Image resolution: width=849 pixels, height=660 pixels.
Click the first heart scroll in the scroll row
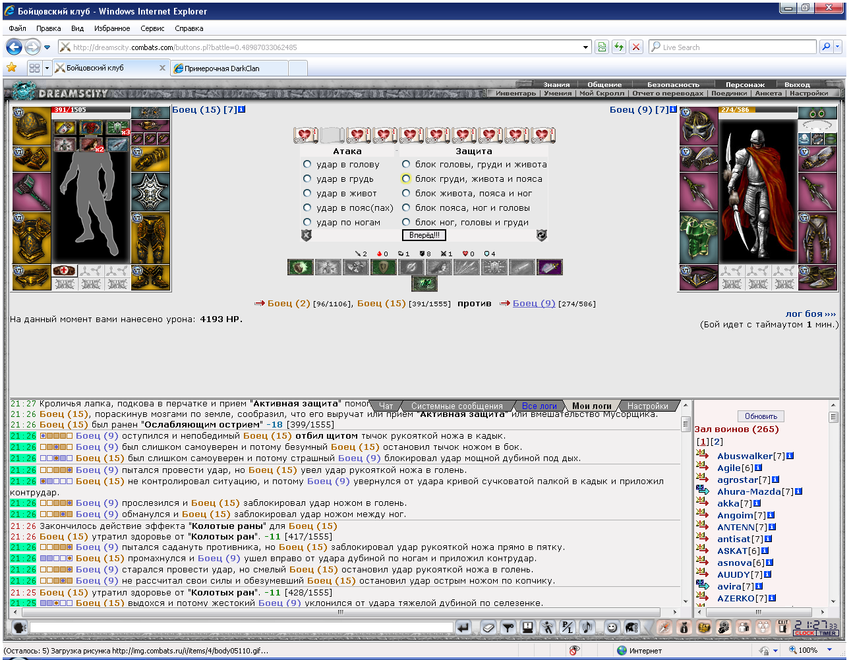pos(306,136)
